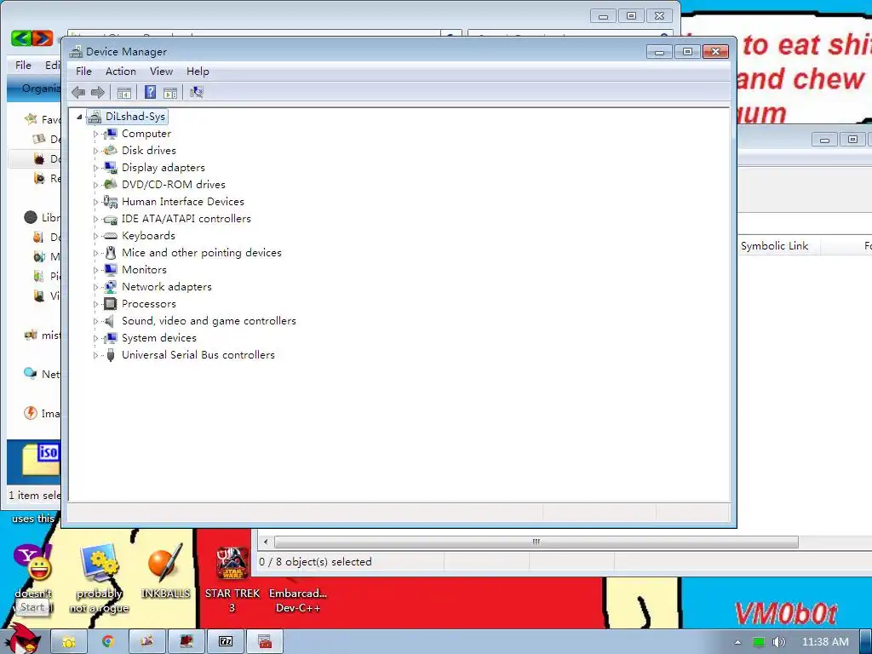872x654 pixels.
Task: Expand the Processors node
Action: coord(95,304)
